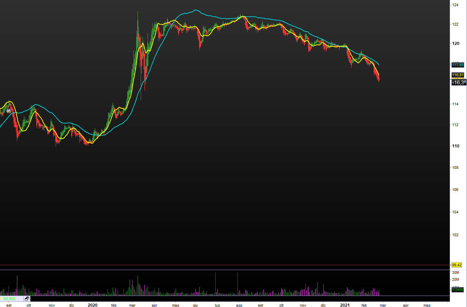Click the 2021 year label on time axis
This screenshot has height=307, width=467.
345,305
